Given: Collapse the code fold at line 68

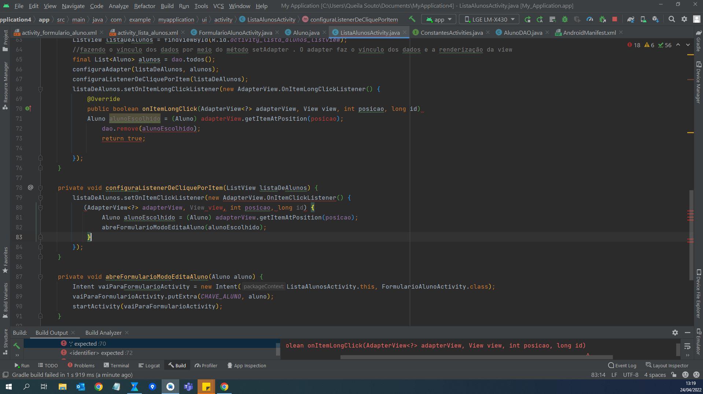Looking at the screenshot, I should pos(40,89).
